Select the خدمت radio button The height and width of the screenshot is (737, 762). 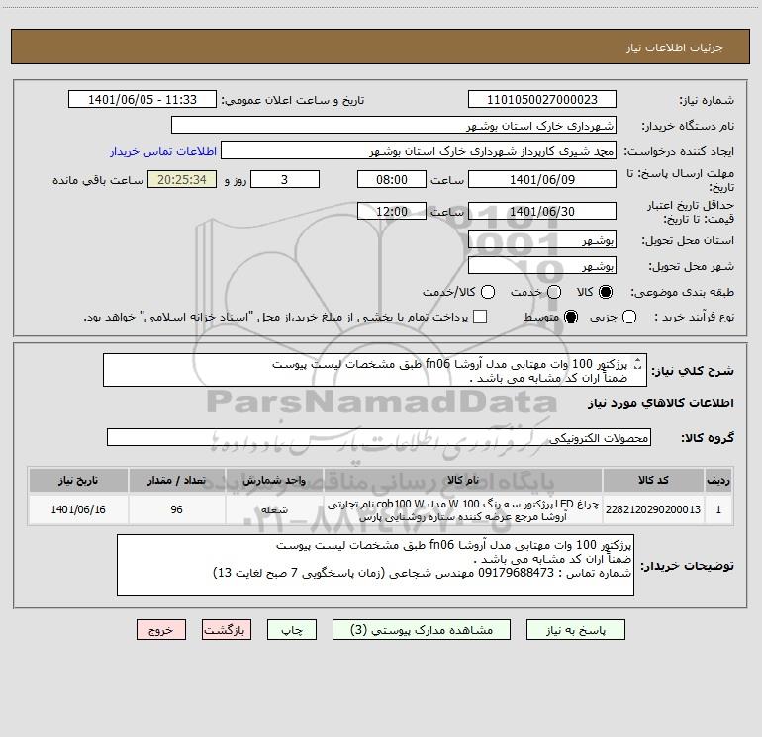tap(554, 292)
